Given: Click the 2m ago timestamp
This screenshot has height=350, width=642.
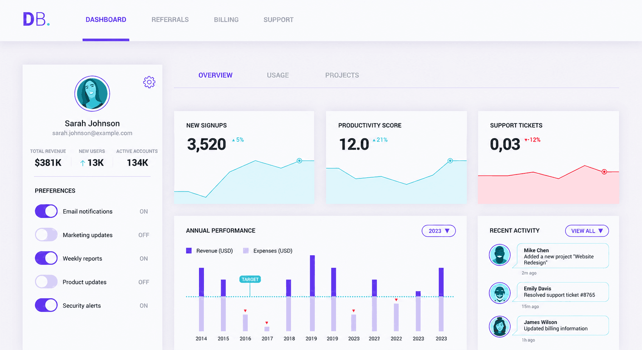Looking at the screenshot, I should point(529,273).
